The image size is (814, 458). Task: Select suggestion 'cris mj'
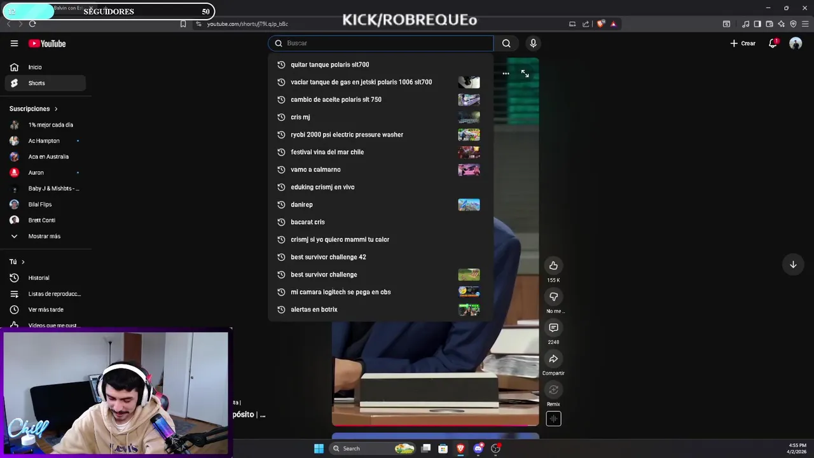380,117
